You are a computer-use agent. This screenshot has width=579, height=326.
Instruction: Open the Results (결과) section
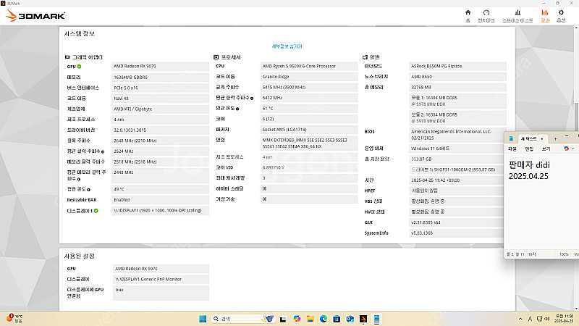(x=545, y=16)
